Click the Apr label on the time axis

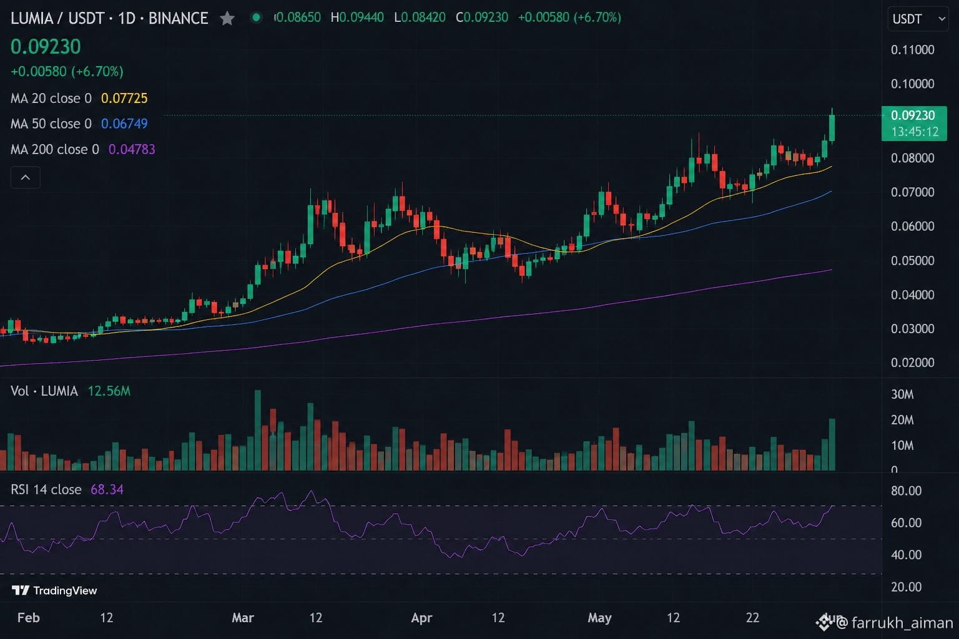pyautogui.click(x=422, y=618)
